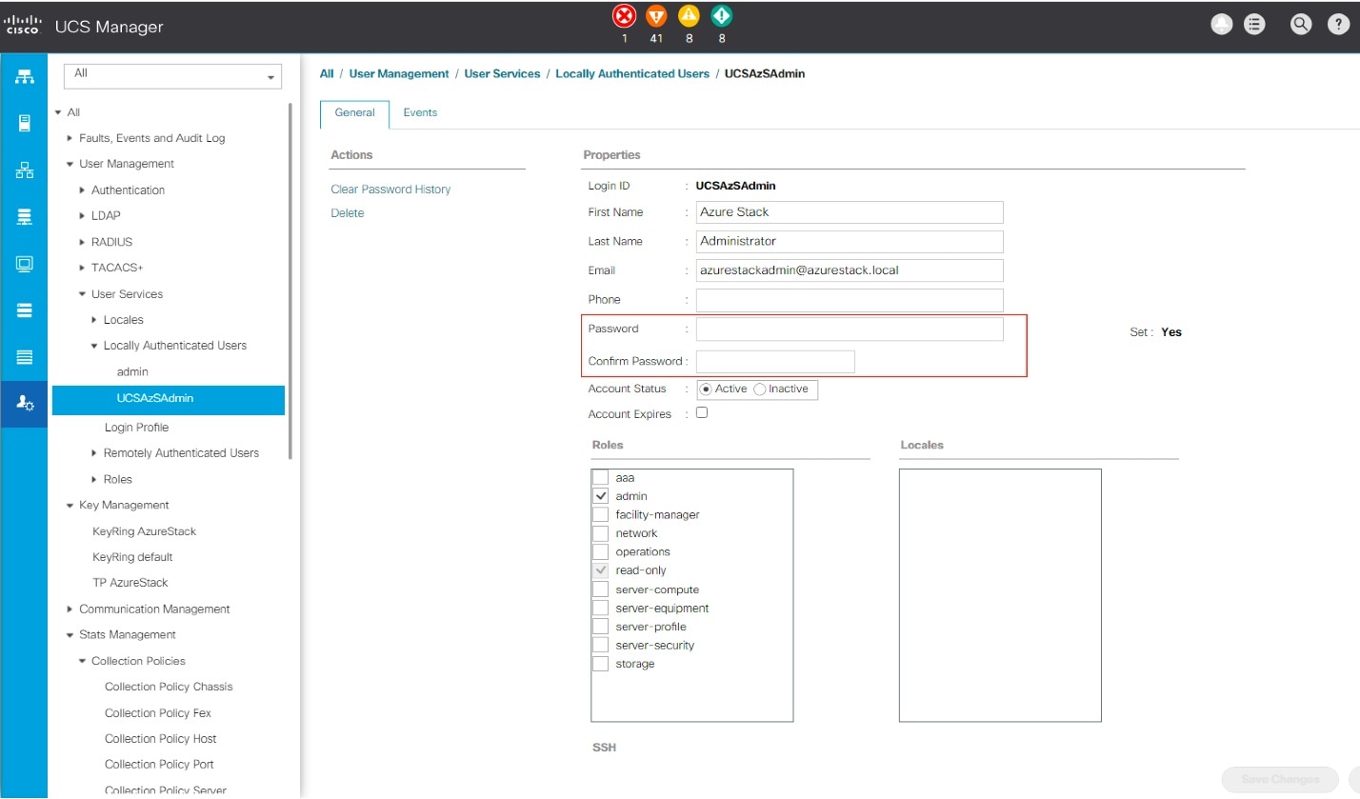This screenshot has height=799, width=1360.
Task: Expand the Remotely Authenticated Users node arrow
Action: [x=94, y=453]
